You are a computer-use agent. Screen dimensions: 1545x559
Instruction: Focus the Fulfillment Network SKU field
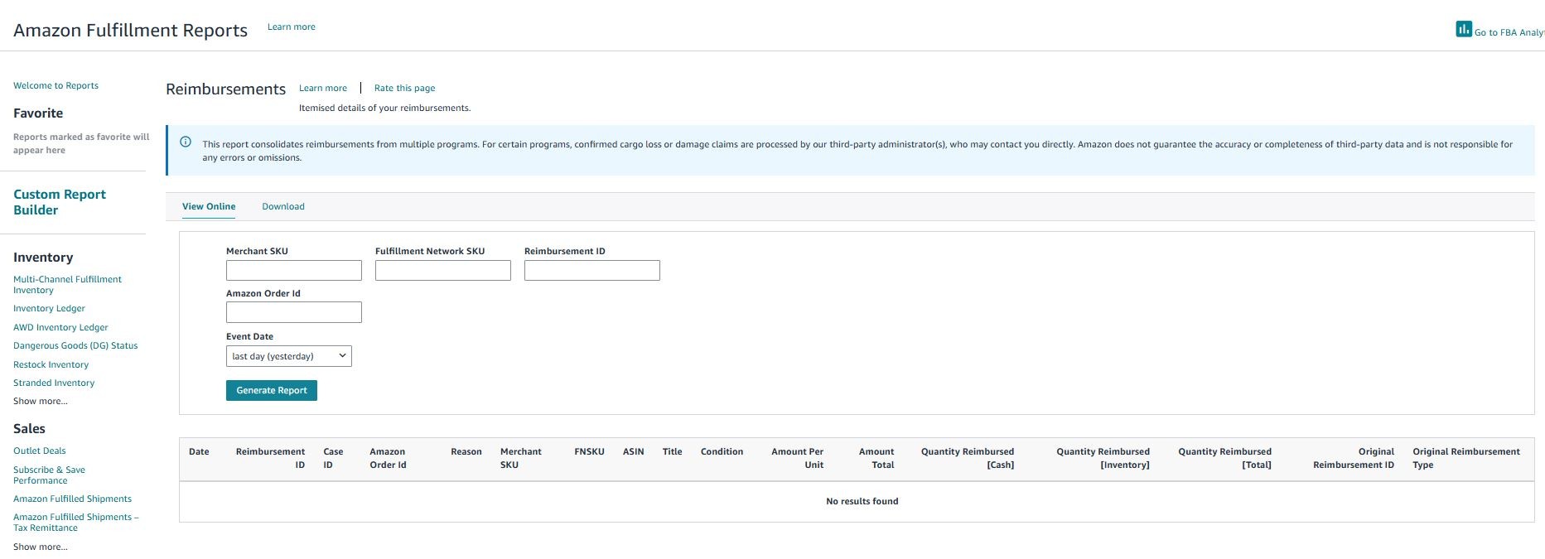(x=443, y=270)
